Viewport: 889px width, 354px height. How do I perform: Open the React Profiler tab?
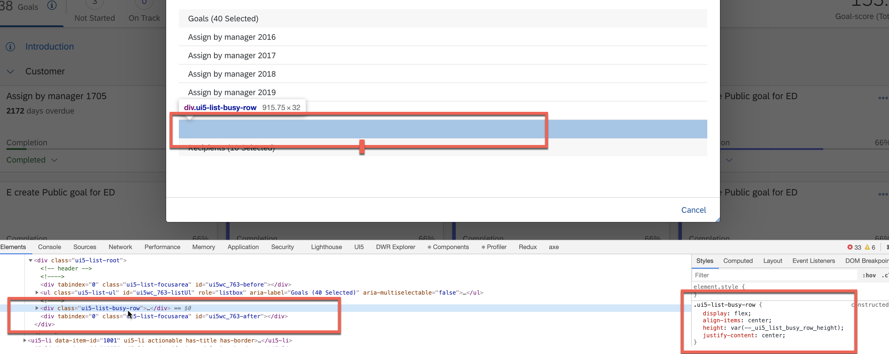[494, 247]
